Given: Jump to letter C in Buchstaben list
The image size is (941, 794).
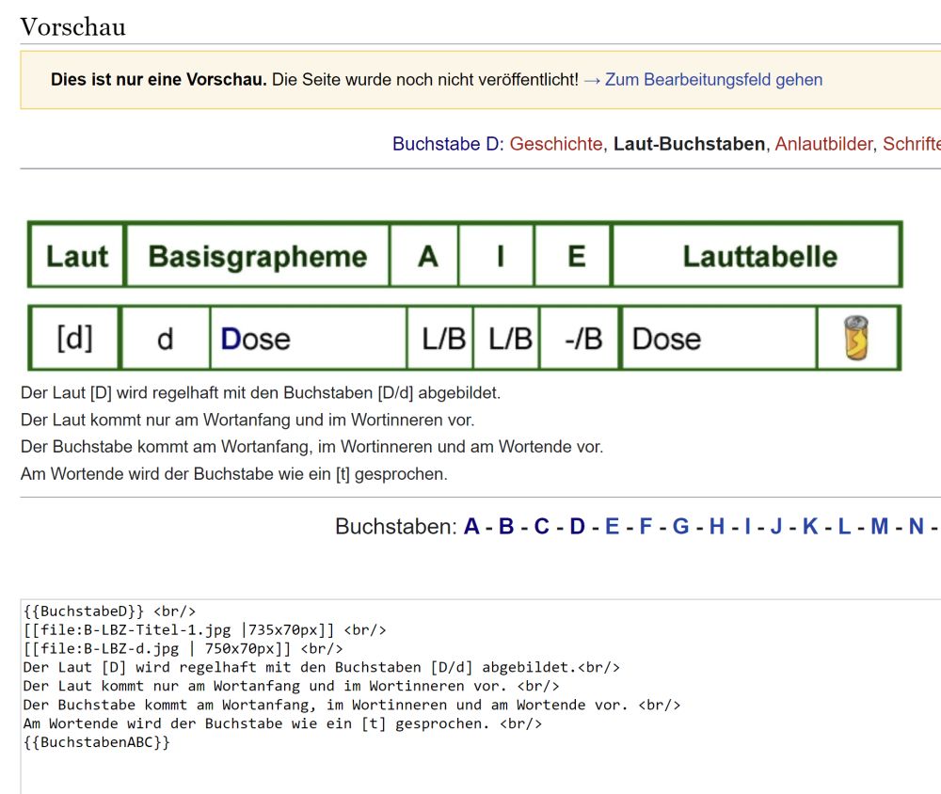Looking at the screenshot, I should (541, 527).
